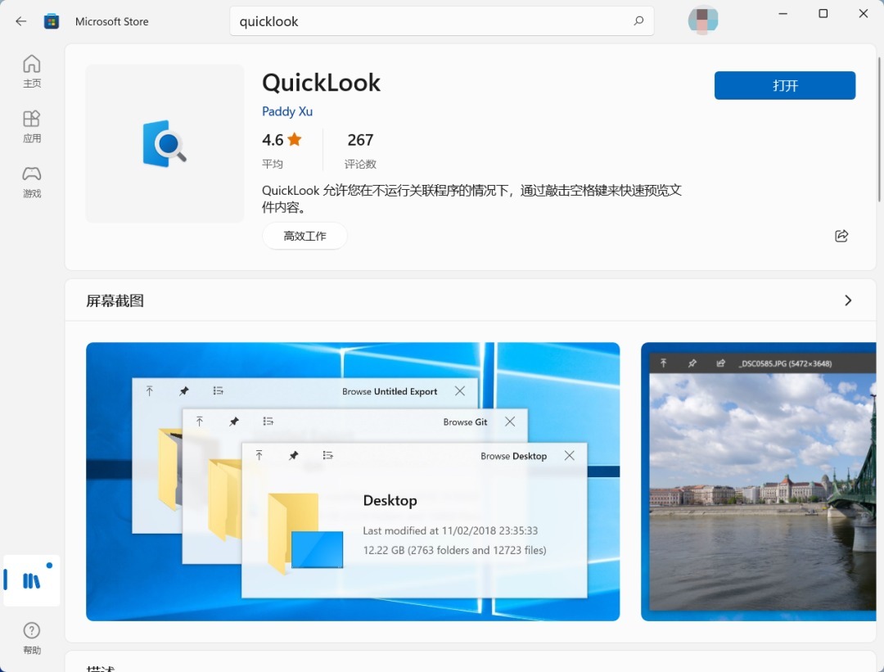Open 帮助 (Help) in sidebar
Screen dimensions: 884x672
(x=32, y=638)
